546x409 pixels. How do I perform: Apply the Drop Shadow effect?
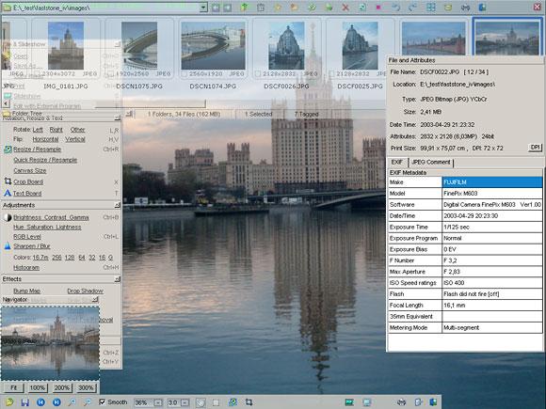(85, 291)
